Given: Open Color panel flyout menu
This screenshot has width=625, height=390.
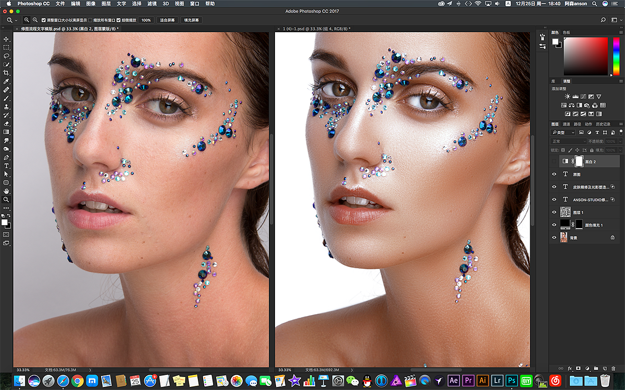Looking at the screenshot, I should click(x=621, y=32).
